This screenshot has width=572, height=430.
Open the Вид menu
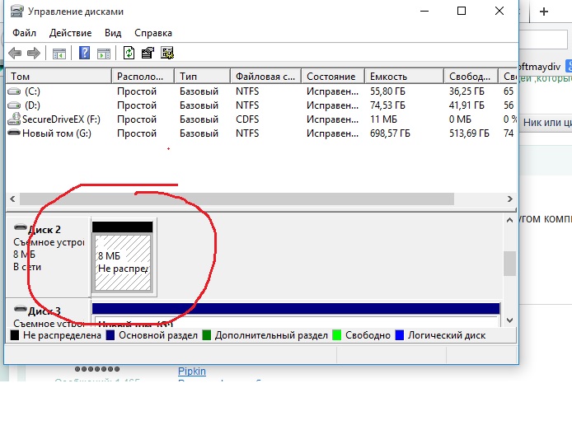coord(113,33)
